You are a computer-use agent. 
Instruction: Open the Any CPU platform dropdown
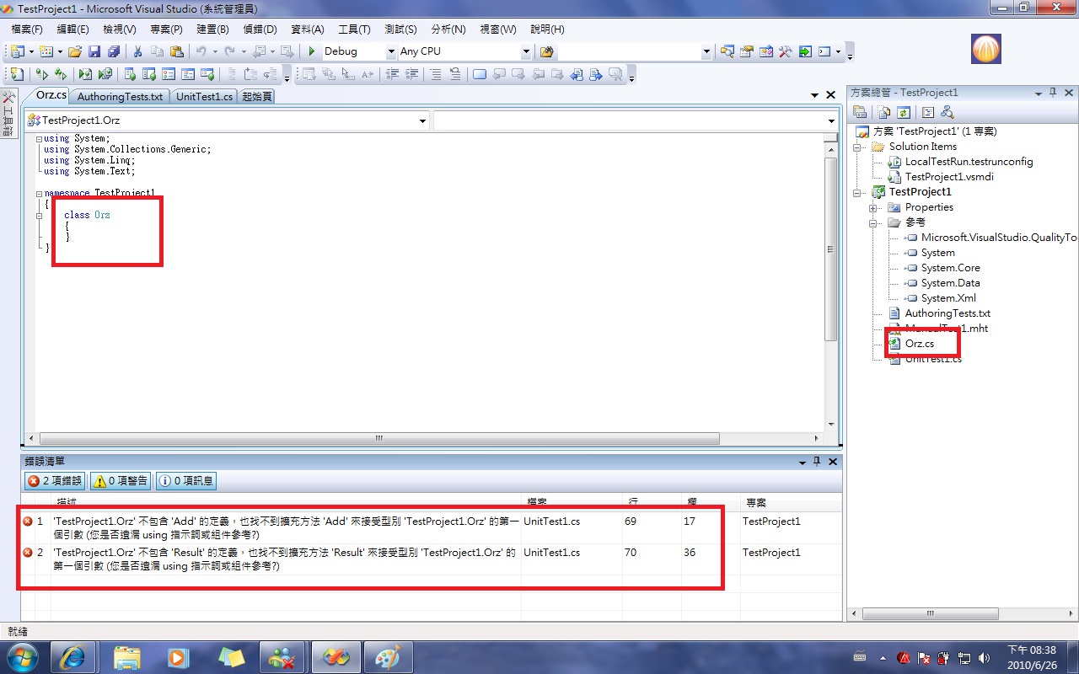tap(526, 51)
